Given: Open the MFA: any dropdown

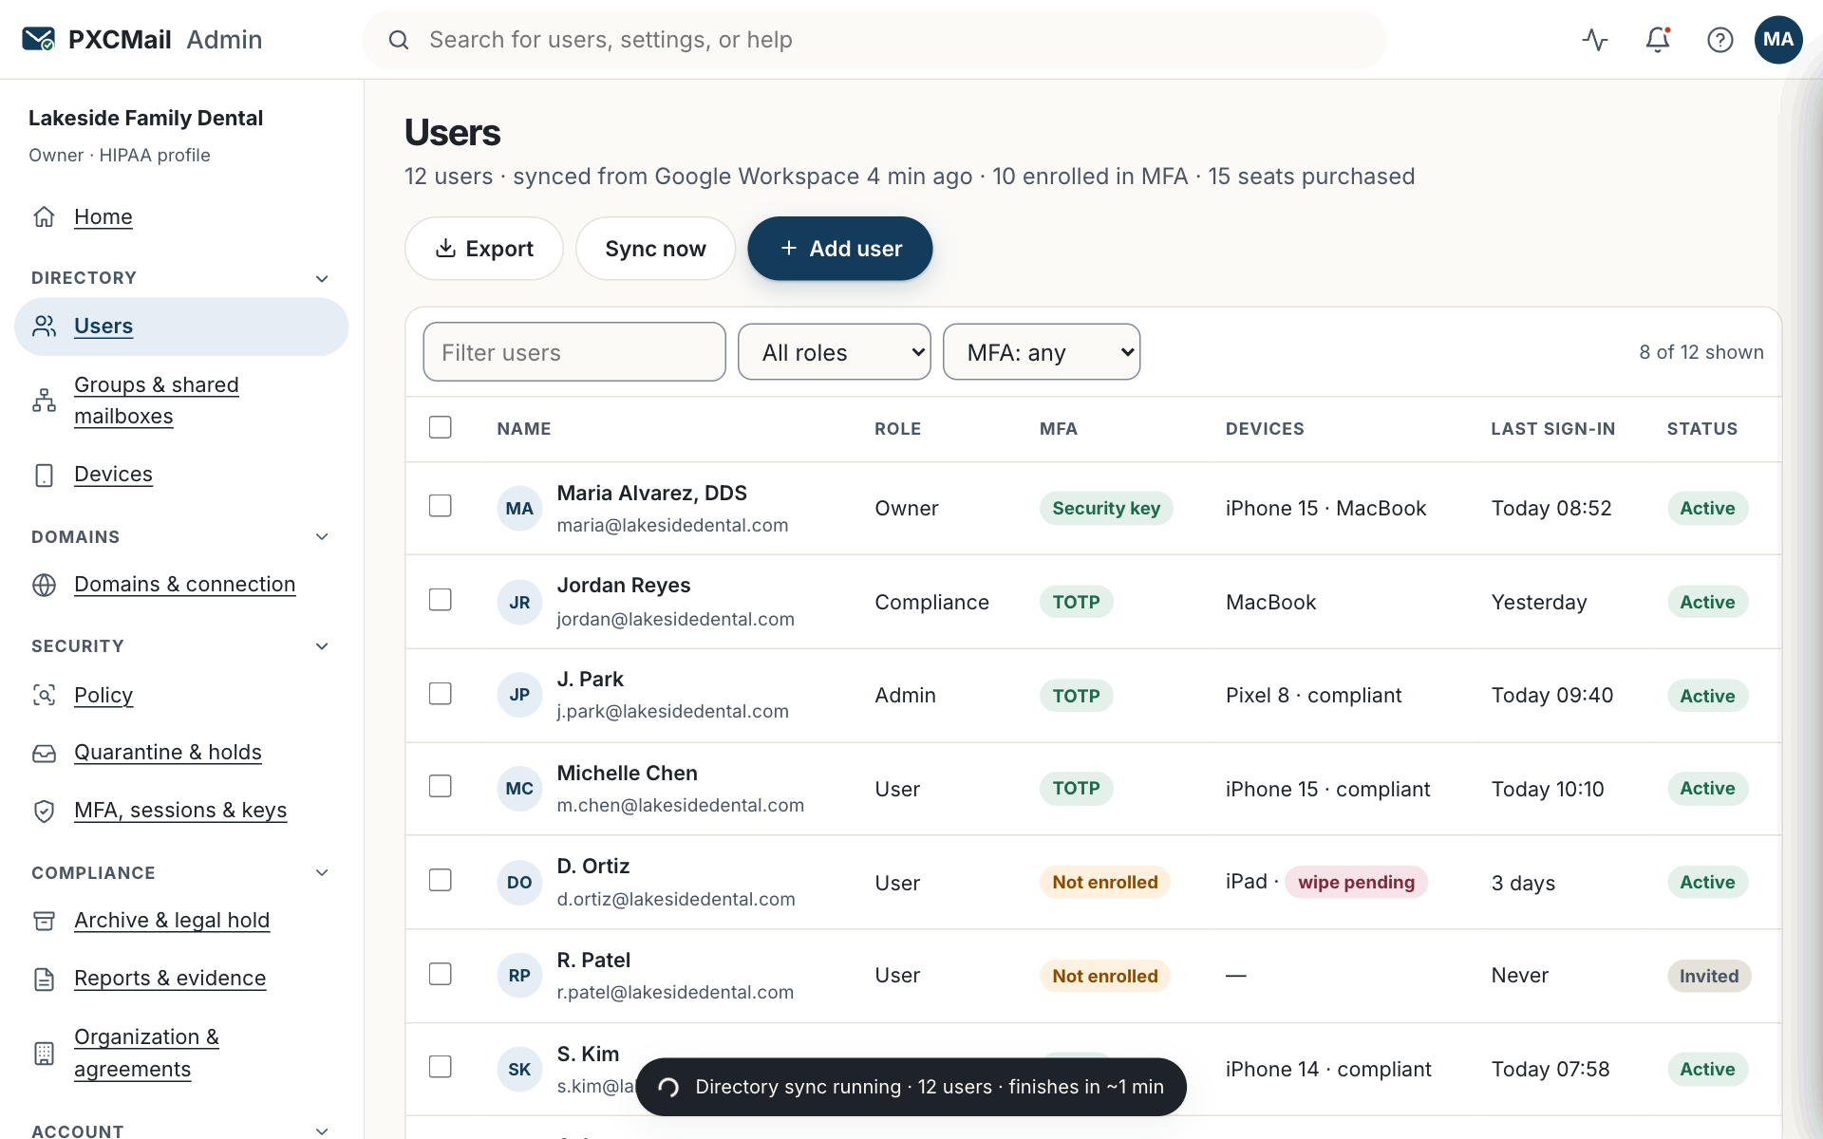Looking at the screenshot, I should pyautogui.click(x=1041, y=352).
